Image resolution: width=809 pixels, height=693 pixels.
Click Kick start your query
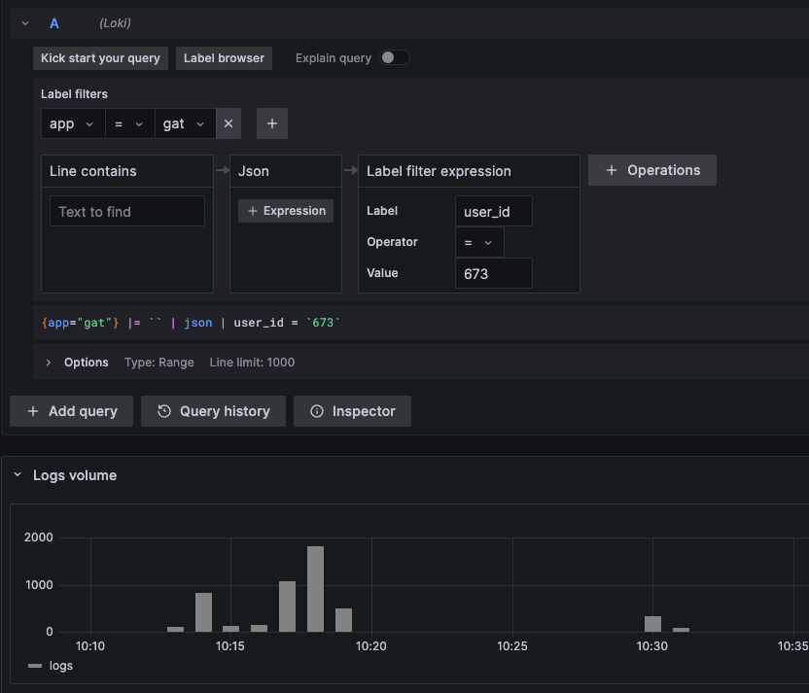point(100,57)
